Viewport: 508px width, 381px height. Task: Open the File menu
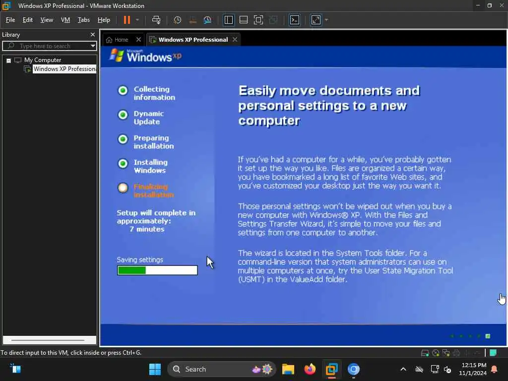click(x=10, y=20)
